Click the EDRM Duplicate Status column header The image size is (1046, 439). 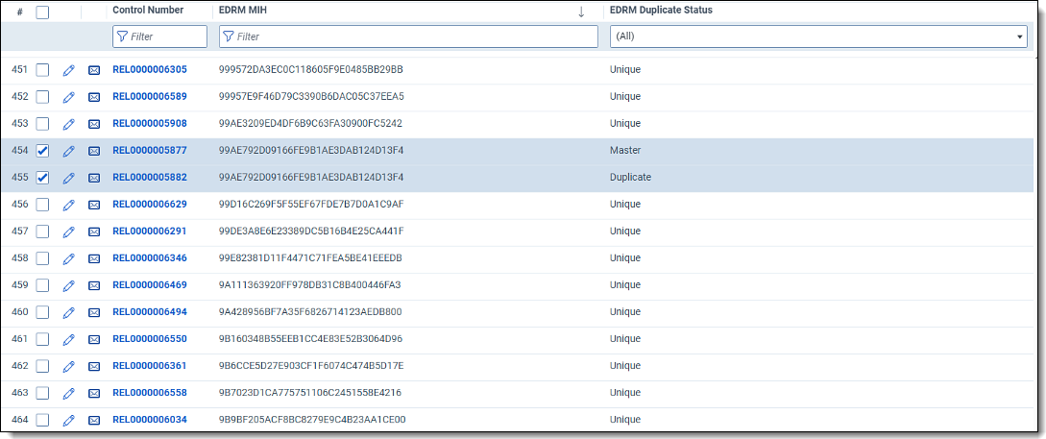(661, 11)
